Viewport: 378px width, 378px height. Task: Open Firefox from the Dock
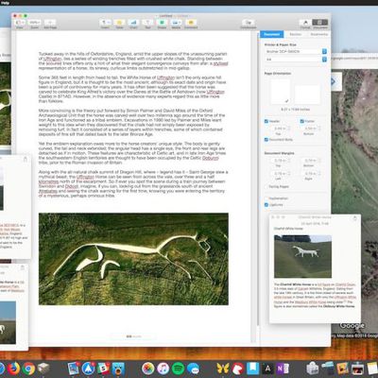pyautogui.click(x=13, y=368)
